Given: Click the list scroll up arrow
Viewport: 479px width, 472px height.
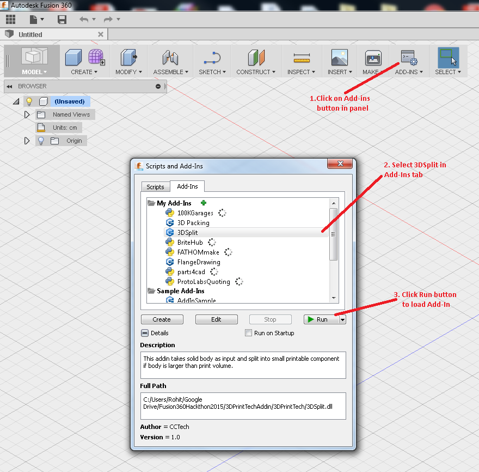Looking at the screenshot, I should (334, 203).
